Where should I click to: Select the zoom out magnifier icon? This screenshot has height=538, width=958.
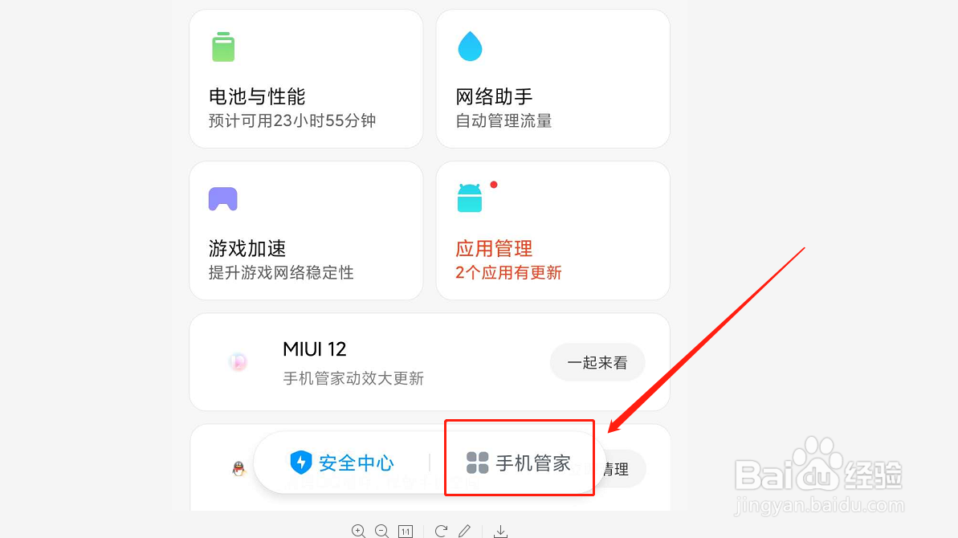[x=381, y=530]
